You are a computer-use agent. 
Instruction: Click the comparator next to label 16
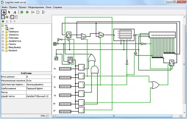click(81, 67)
